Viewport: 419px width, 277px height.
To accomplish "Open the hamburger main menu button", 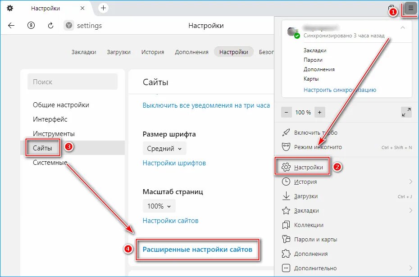I will (x=410, y=8).
